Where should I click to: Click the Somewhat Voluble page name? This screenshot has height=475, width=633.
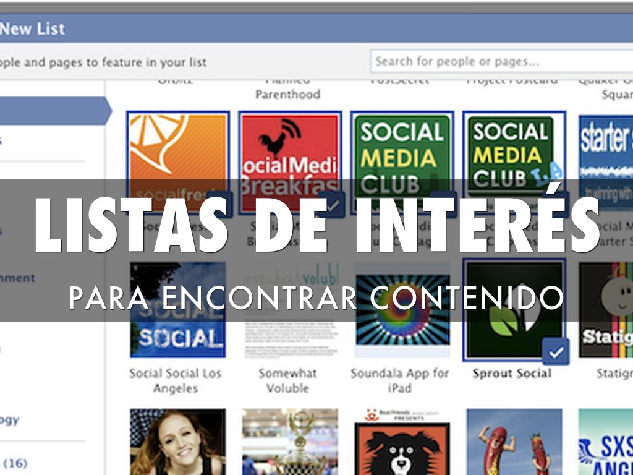tap(287, 380)
